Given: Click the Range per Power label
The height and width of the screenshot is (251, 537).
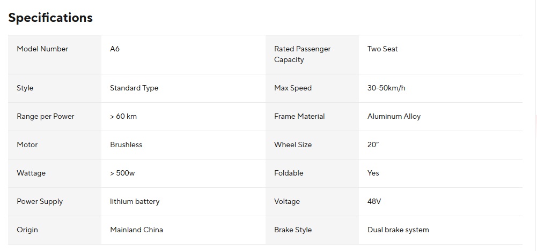Looking at the screenshot, I should (45, 116).
